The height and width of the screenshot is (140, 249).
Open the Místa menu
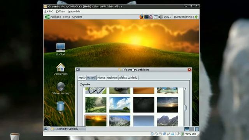(67, 17)
